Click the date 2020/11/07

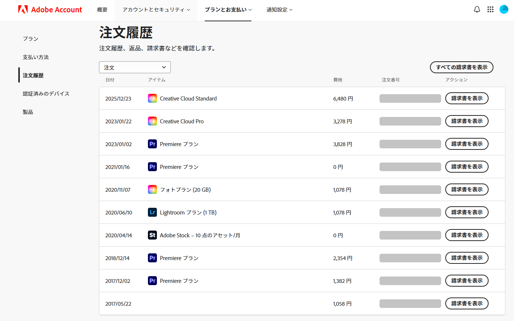118,190
